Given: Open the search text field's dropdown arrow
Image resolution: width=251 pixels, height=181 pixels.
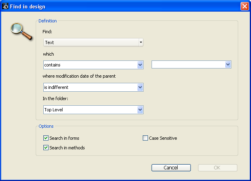Looking at the screenshot, I should [228, 65].
